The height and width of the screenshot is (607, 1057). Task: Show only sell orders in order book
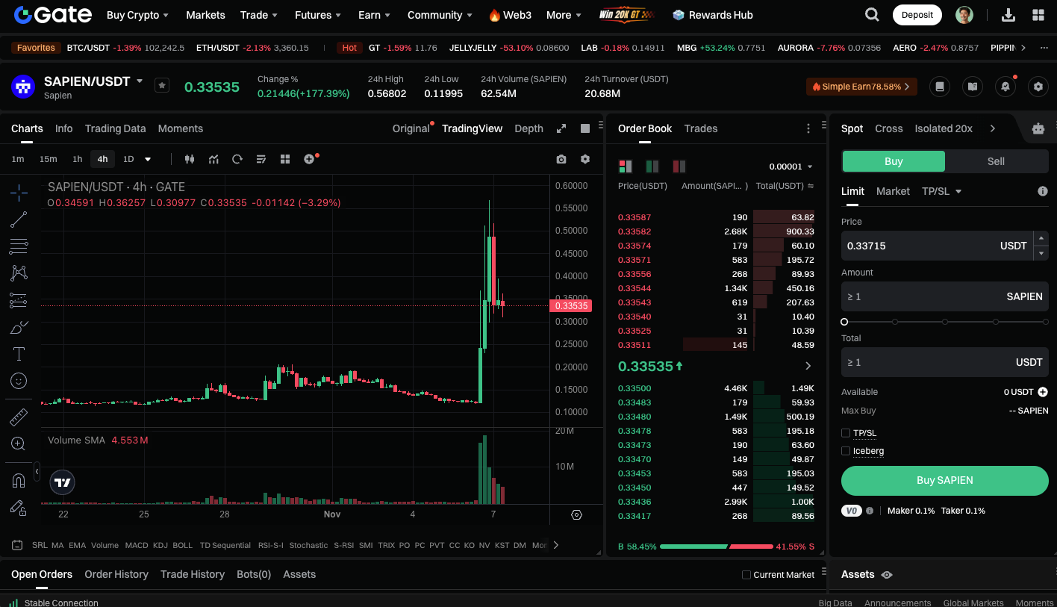pyautogui.click(x=679, y=166)
